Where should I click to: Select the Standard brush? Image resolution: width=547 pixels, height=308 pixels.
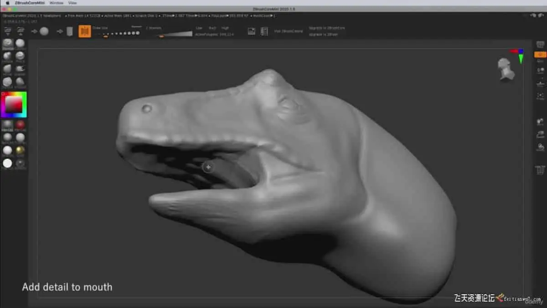click(x=8, y=44)
